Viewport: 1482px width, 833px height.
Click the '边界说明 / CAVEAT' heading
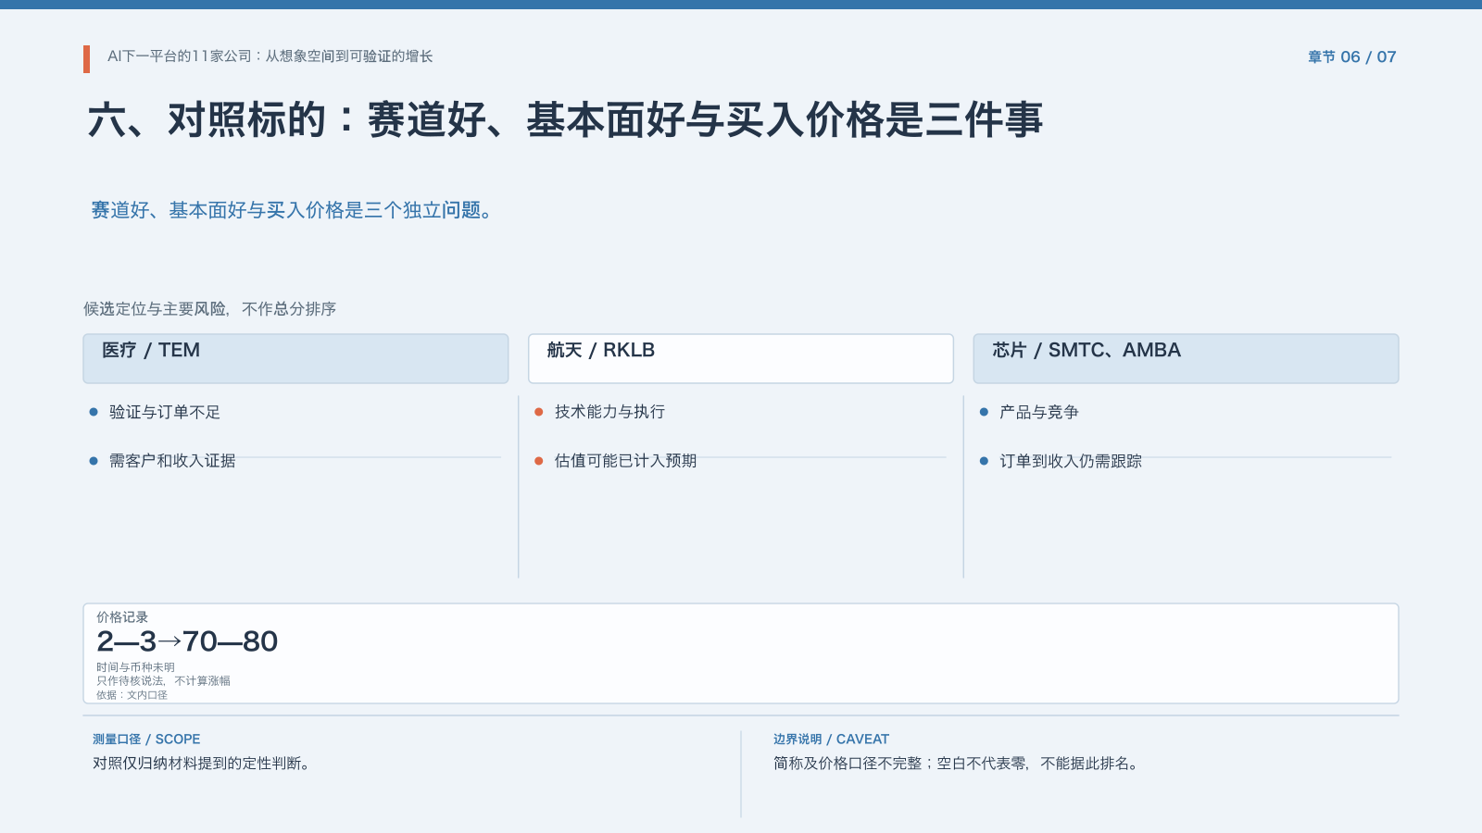tap(831, 740)
